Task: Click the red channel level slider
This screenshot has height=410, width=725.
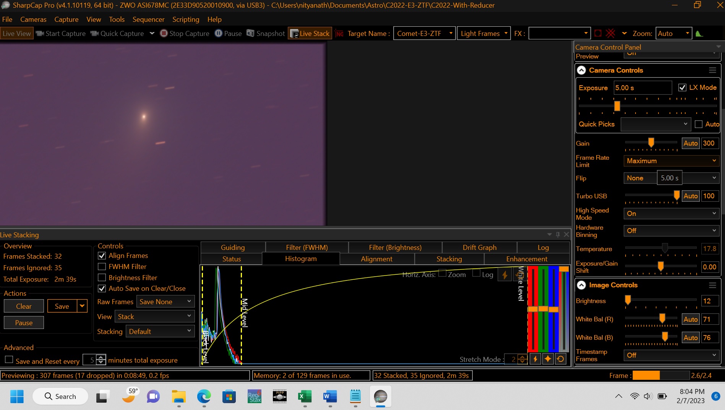Action: pyautogui.click(x=533, y=309)
